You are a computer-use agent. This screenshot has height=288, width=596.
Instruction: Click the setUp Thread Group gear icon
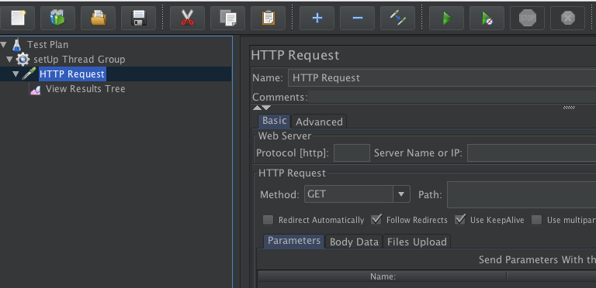[23, 60]
